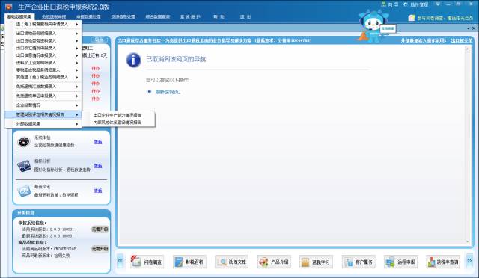
Task: Open the 财税百科 icon button
Action: click(x=189, y=262)
